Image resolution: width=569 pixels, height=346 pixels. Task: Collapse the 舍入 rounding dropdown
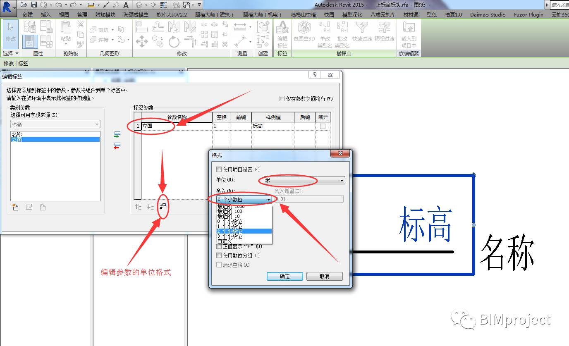tap(244, 200)
